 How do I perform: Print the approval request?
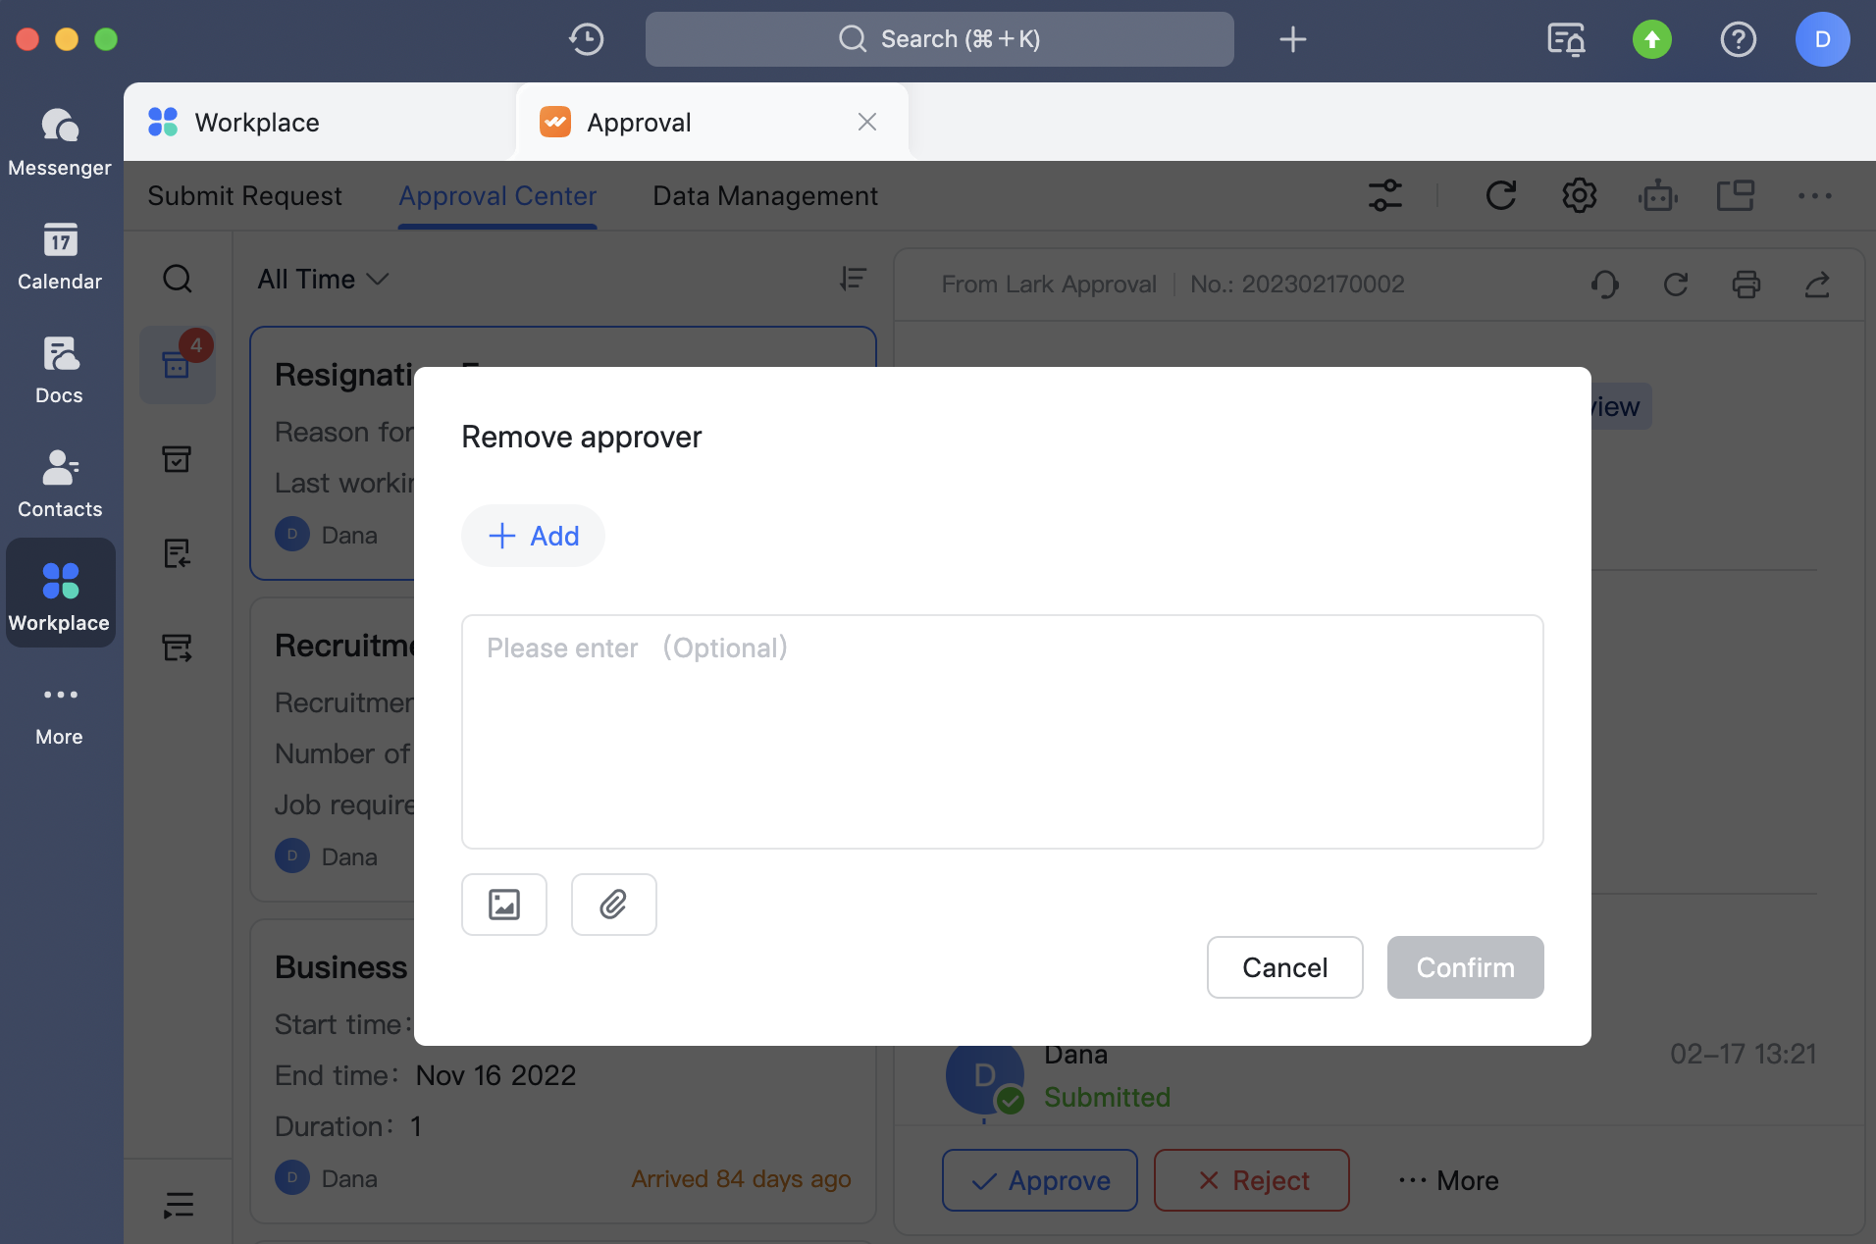tap(1747, 285)
